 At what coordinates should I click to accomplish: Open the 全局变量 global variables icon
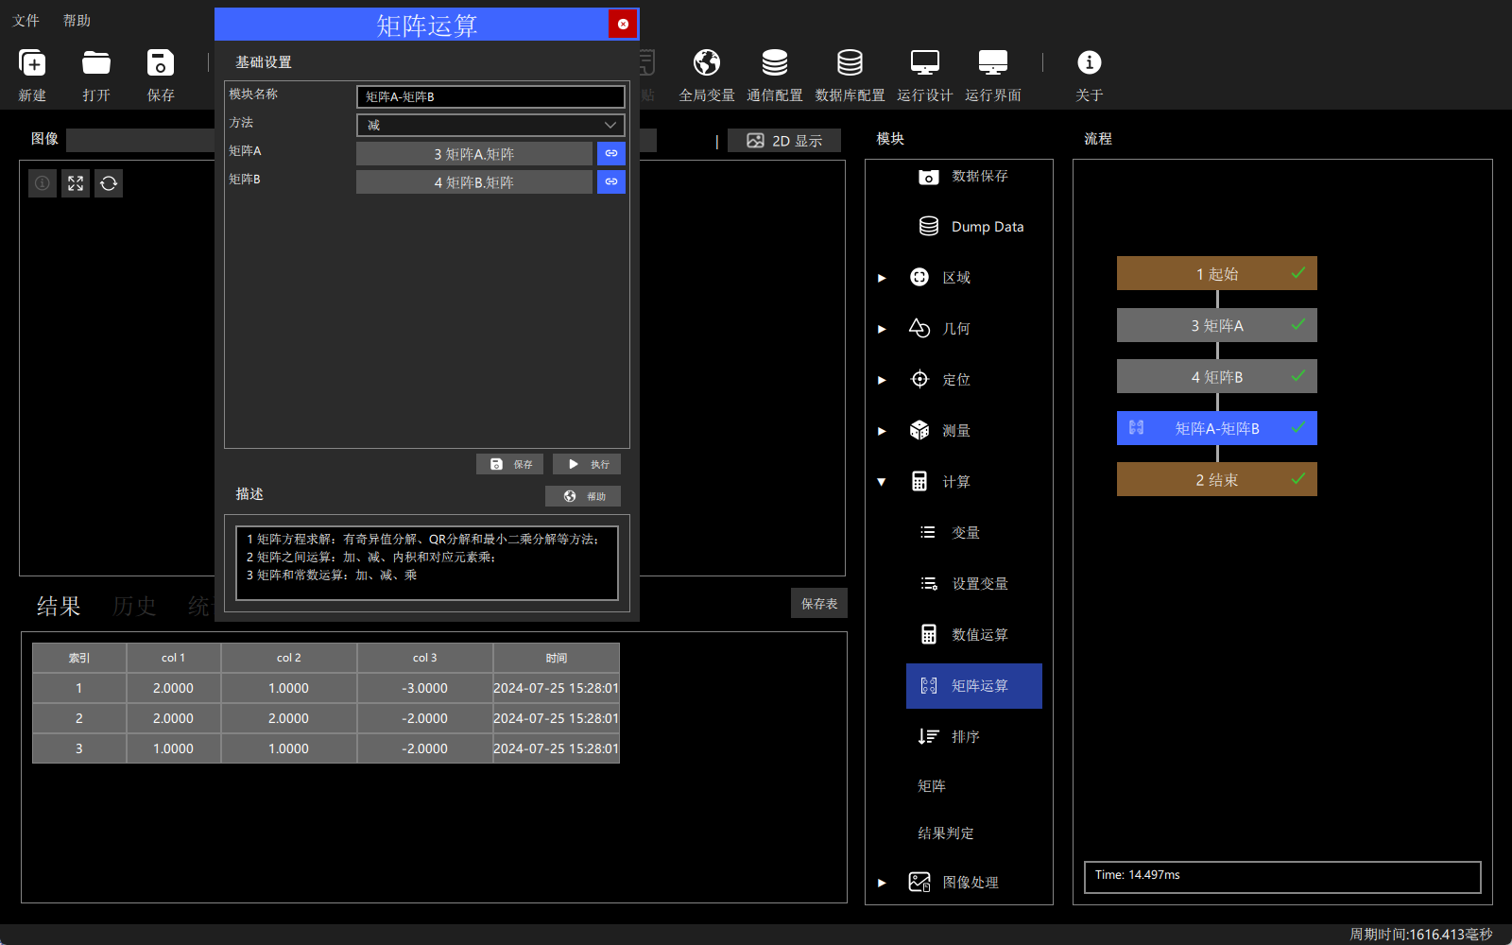coord(707,62)
